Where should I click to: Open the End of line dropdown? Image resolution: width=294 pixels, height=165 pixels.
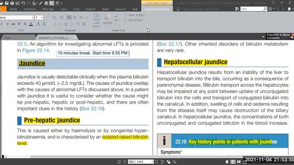(135, 20)
